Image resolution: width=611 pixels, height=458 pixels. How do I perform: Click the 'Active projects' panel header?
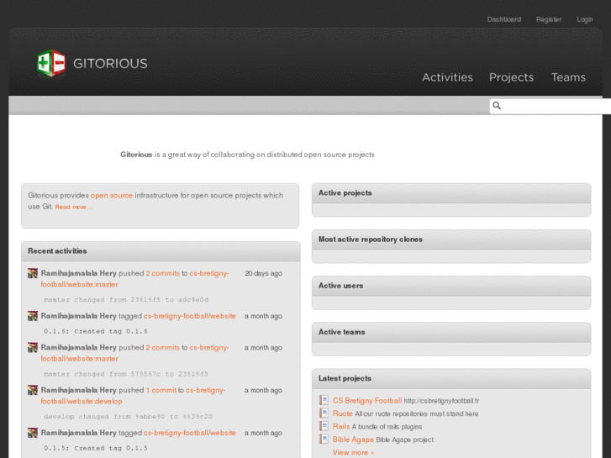451,193
